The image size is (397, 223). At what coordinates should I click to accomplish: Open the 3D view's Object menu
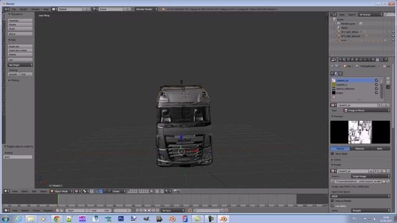(43, 191)
